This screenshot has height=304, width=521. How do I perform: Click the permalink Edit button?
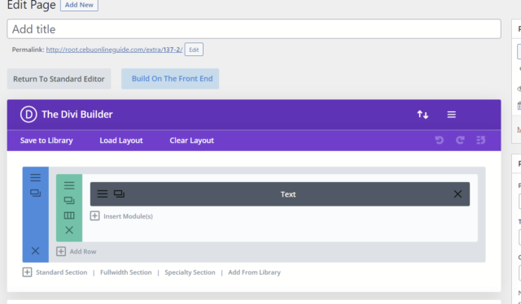(194, 50)
